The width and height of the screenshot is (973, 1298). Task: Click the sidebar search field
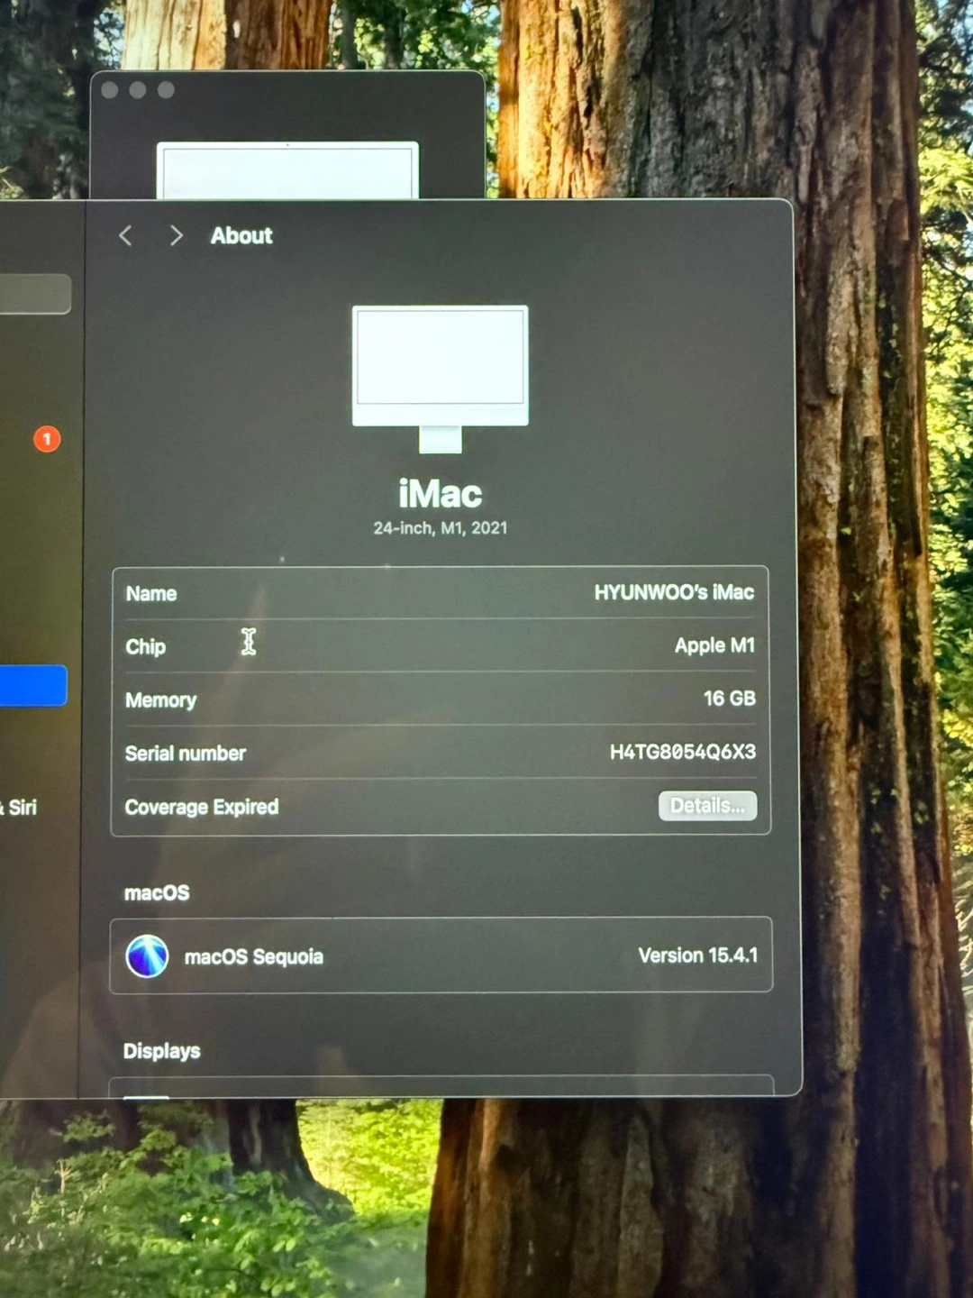34,294
